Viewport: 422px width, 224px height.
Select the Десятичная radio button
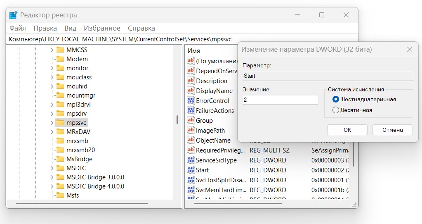click(x=336, y=110)
